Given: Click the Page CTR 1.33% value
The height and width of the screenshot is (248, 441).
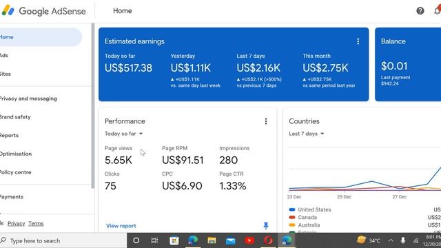Looking at the screenshot, I should point(233,186).
